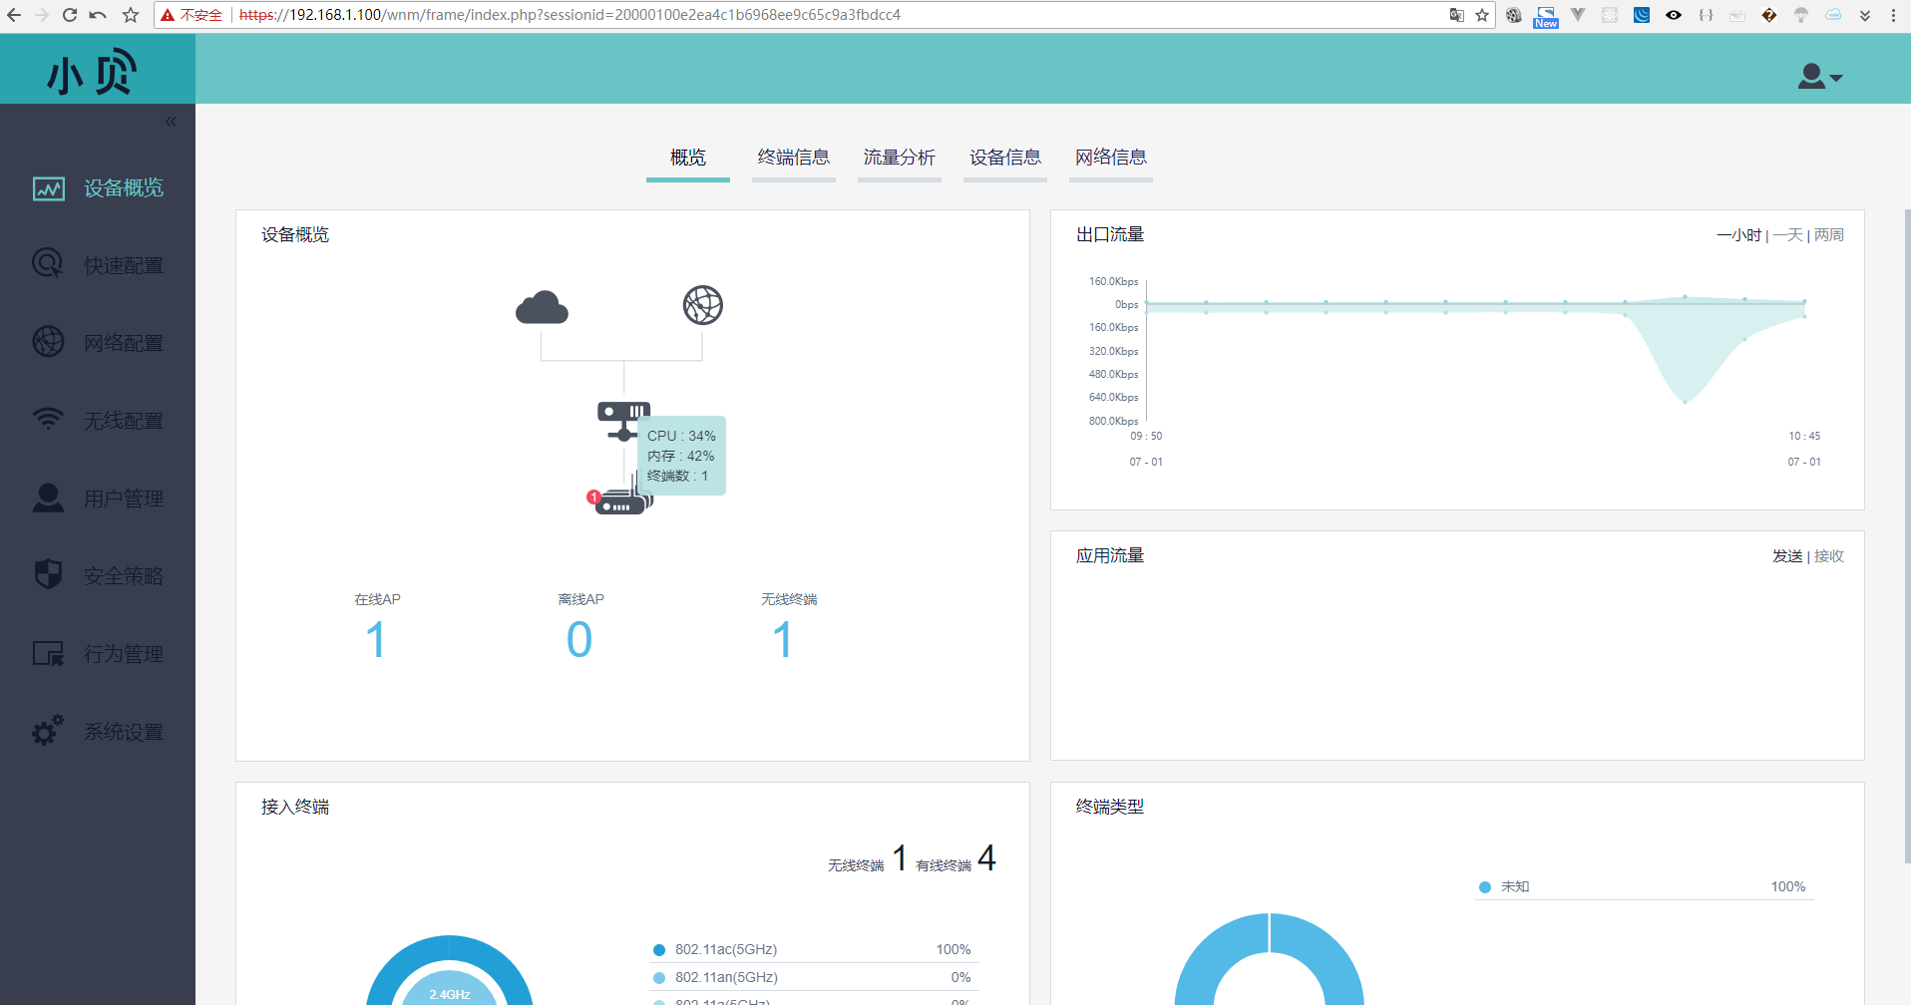Click the 安全策略 shield icon

(48, 573)
